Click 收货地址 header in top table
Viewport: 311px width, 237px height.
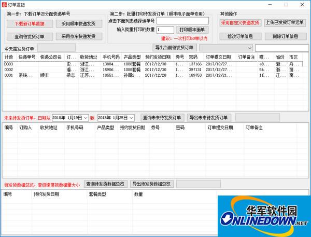[89, 57]
